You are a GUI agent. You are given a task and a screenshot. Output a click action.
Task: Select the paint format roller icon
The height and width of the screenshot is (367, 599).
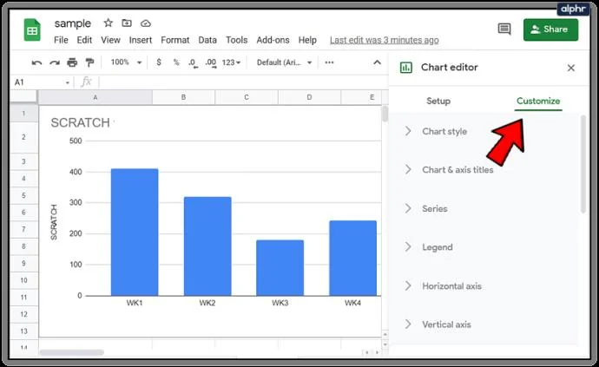coord(89,62)
